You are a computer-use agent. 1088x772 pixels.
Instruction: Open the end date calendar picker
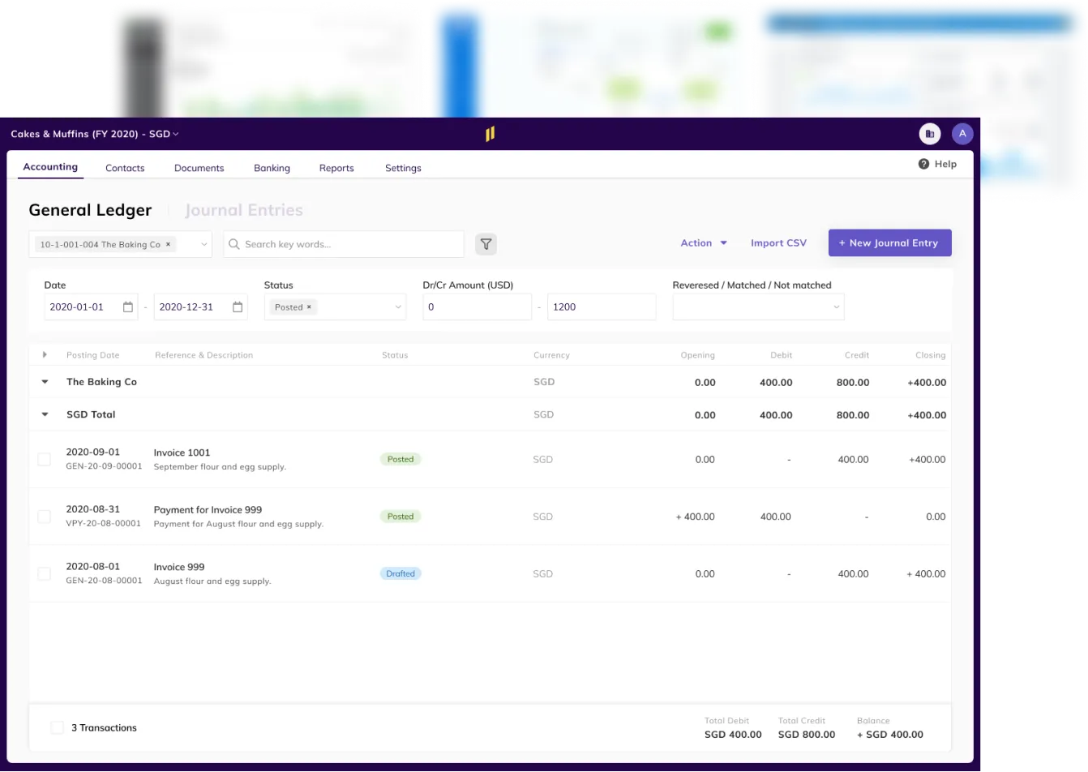tap(236, 307)
